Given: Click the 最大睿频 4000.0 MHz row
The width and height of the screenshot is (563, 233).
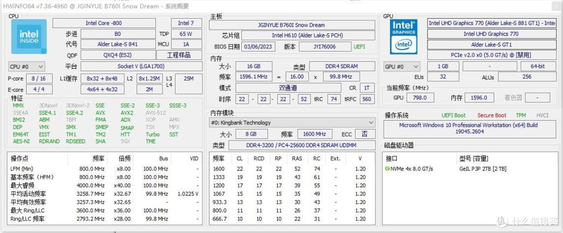Looking at the screenshot, I should click(x=104, y=185).
